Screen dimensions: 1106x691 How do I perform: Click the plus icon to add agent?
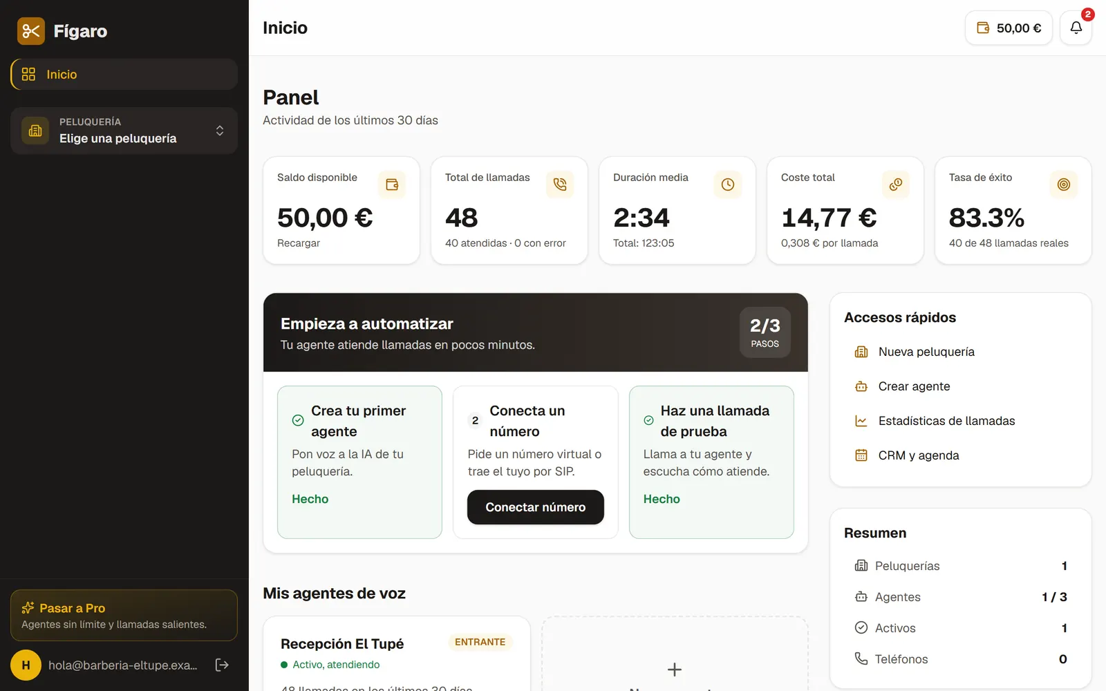coord(675,670)
